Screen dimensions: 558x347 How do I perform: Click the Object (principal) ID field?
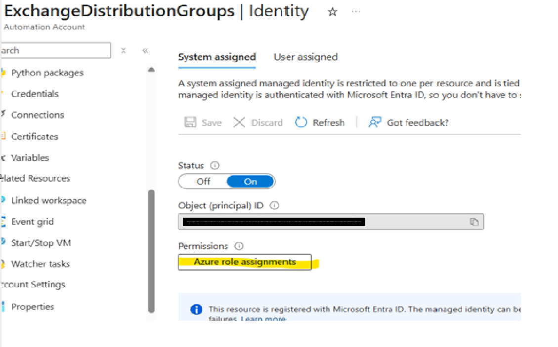[331, 222]
